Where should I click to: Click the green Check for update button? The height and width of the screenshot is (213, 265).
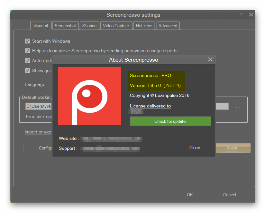tap(170, 121)
